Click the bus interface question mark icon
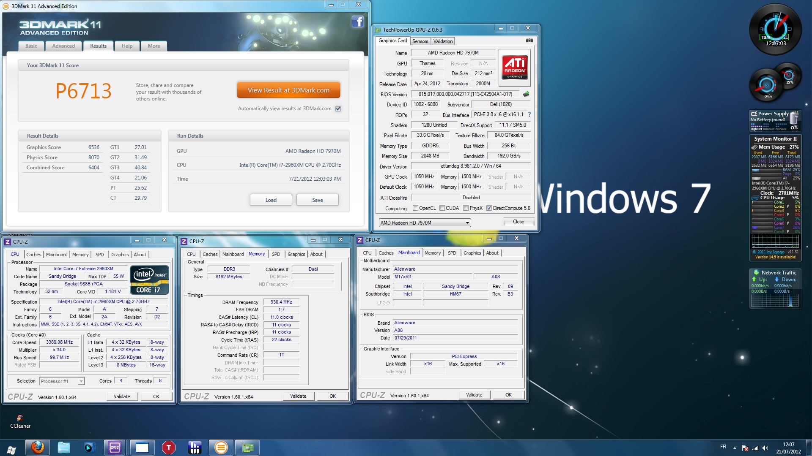This screenshot has width=812, height=456. tap(529, 114)
